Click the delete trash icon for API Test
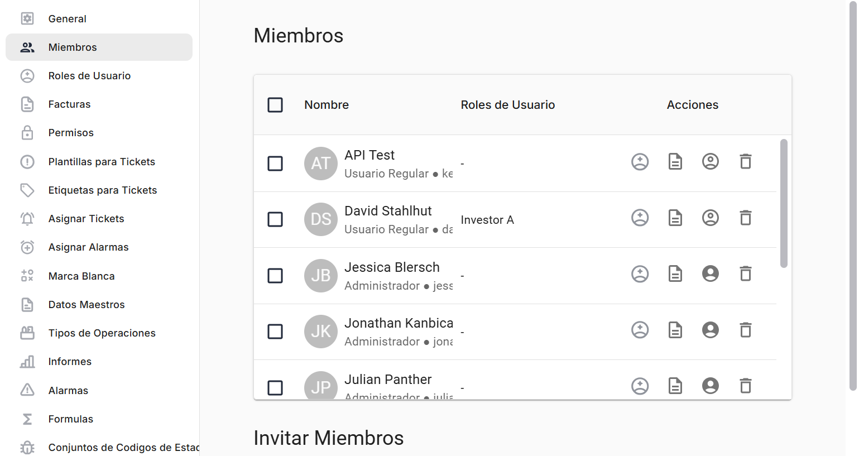The width and height of the screenshot is (859, 456). coord(746,162)
